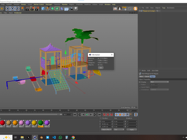Open the Pipeline menu
The image size is (187, 140).
[65, 4]
